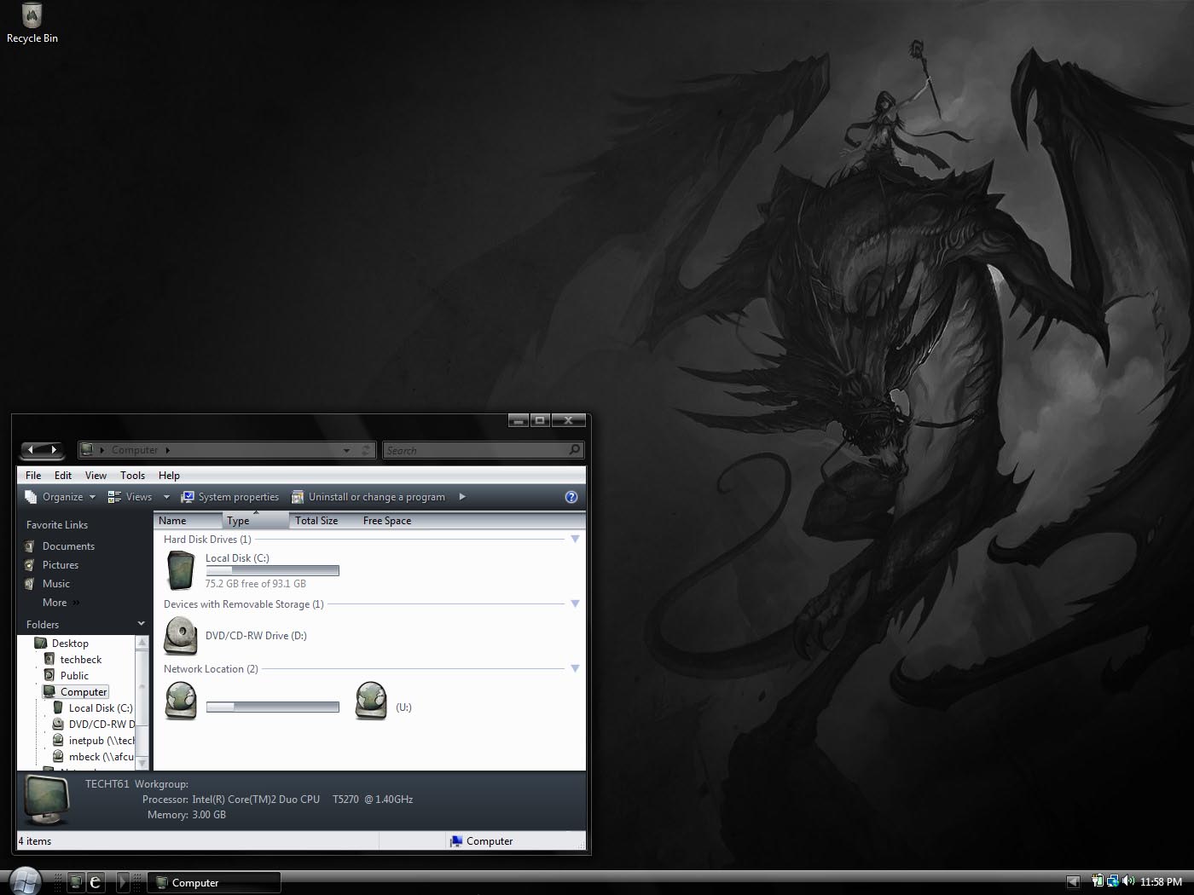Screen dimensions: 1194x895
Task: Click the Local Disk (C:) usage bar
Action: coord(273,571)
